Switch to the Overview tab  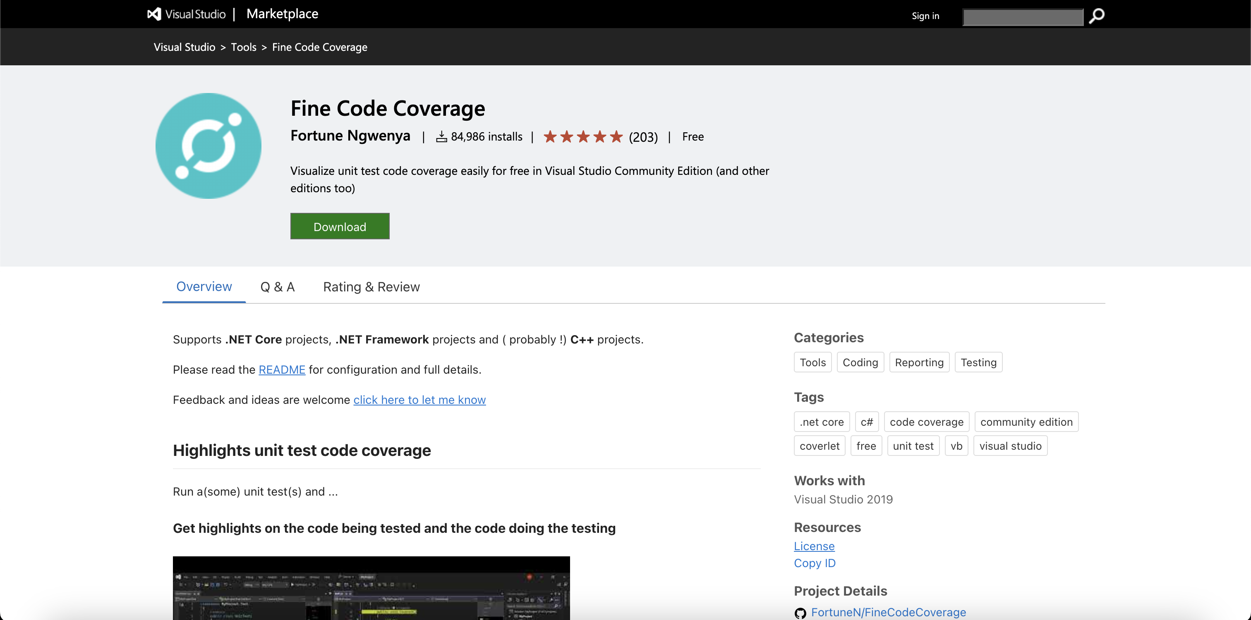204,287
